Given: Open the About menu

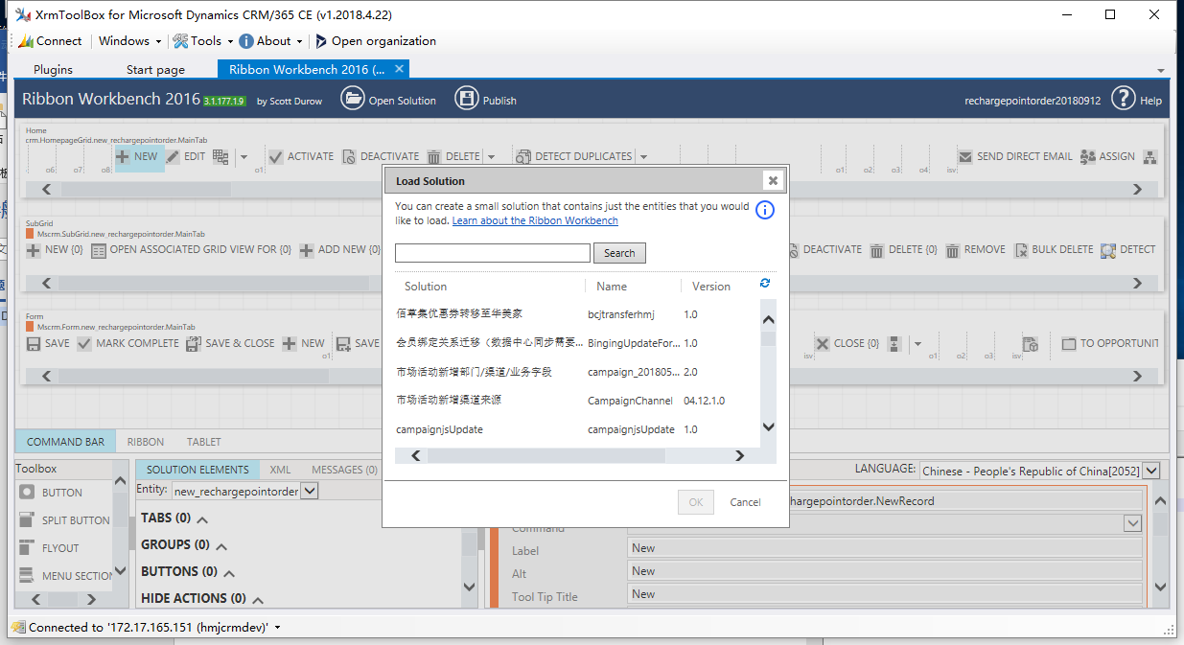Looking at the screenshot, I should tap(271, 41).
